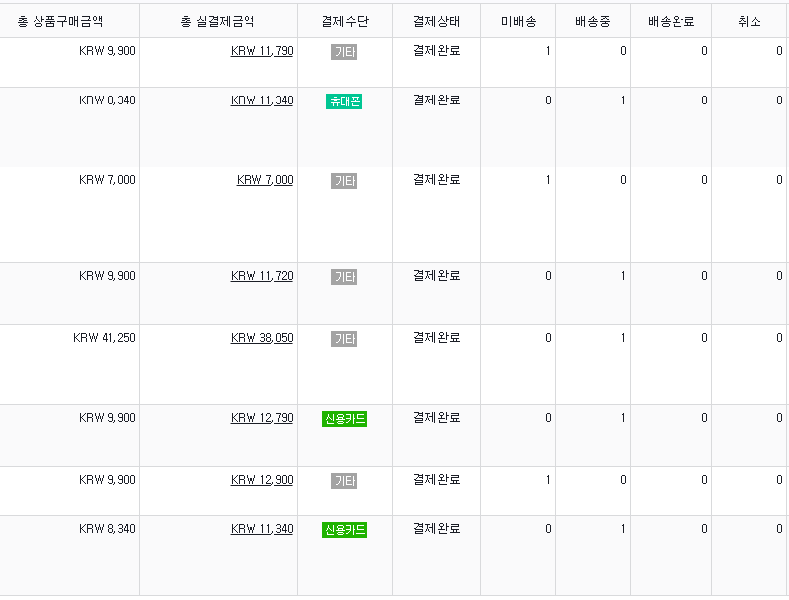Click 결제완료 status in the KRW 12,790 row
789x600 pixels.
coord(436,418)
